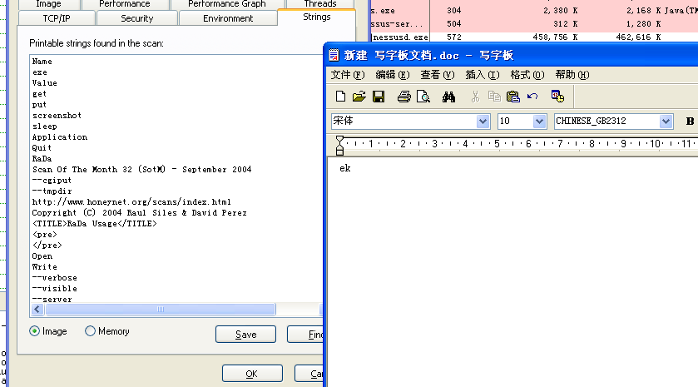Switch to the Performance Graph tab
Viewport: 698px width, 387px height.
click(x=227, y=4)
